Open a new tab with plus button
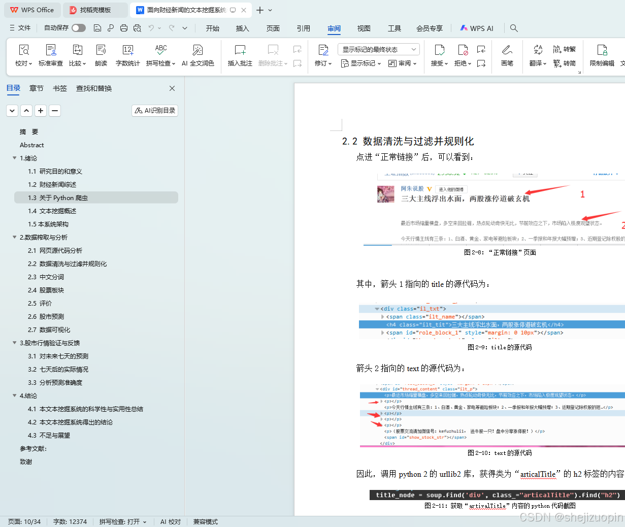 pos(260,10)
